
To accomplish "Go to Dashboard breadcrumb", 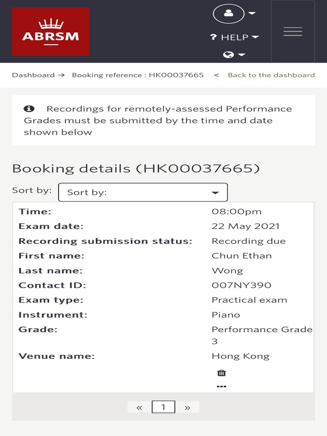I will pyautogui.click(x=33, y=75).
